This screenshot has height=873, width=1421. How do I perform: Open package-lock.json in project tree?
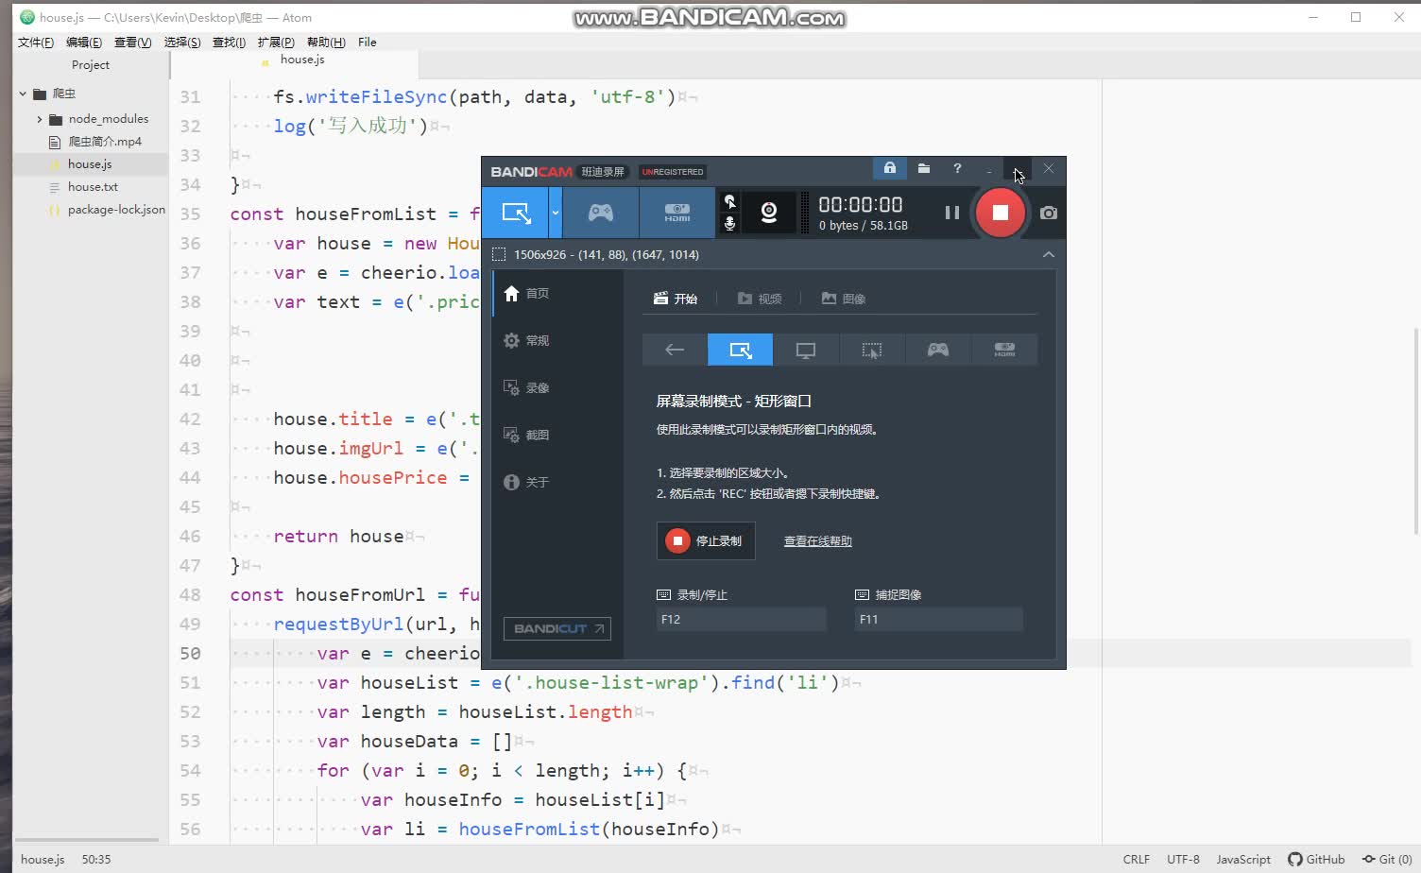(116, 210)
